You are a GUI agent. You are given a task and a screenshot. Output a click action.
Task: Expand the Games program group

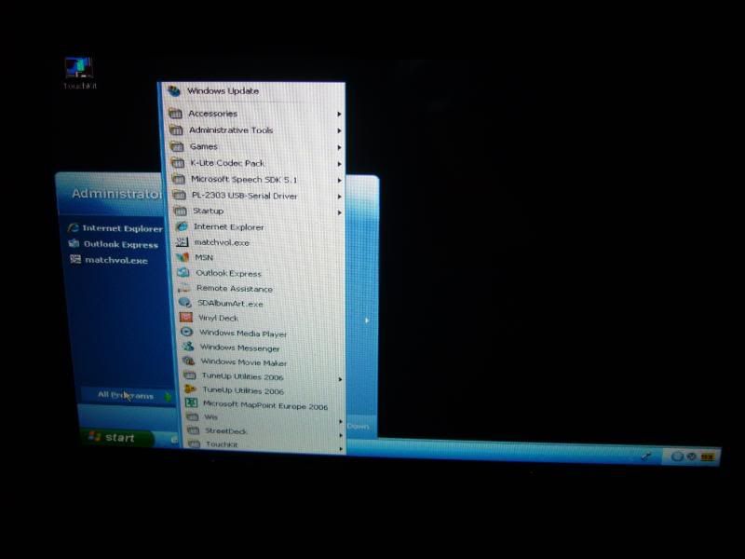[x=203, y=146]
